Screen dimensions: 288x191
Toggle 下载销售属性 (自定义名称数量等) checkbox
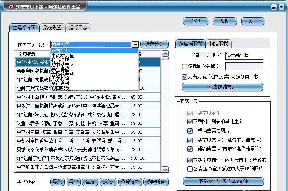190,149
